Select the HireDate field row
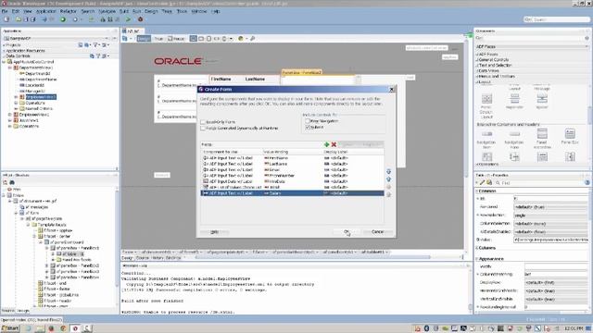 (x=292, y=181)
